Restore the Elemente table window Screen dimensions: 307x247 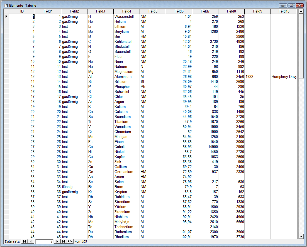291,6
